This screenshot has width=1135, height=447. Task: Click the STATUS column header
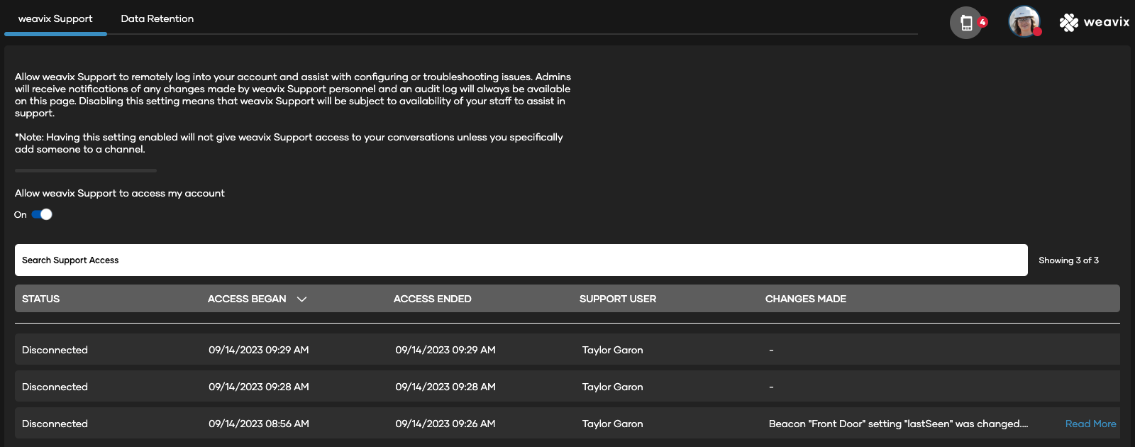coord(41,299)
